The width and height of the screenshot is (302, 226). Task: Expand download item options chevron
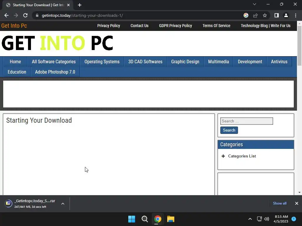click(63, 204)
